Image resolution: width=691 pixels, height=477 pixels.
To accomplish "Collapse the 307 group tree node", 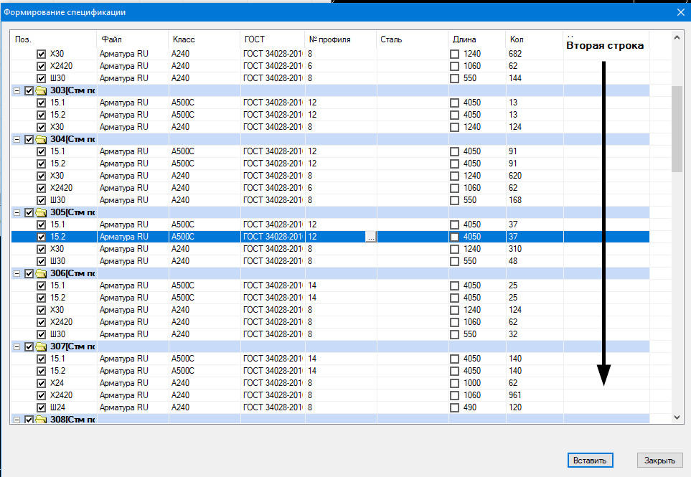I will point(17,346).
